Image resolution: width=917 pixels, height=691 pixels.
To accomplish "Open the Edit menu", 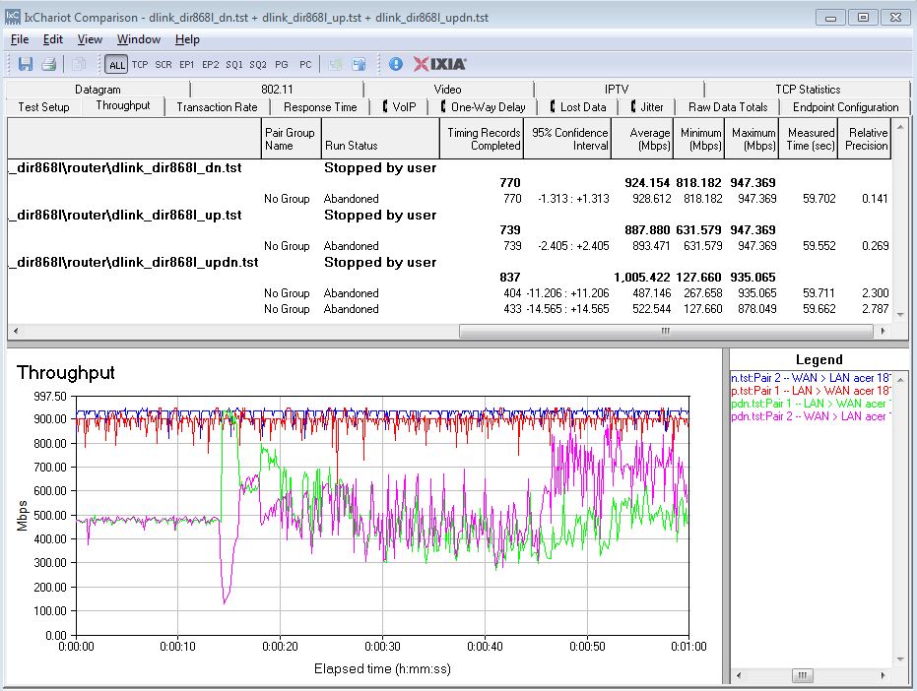I will 52,39.
